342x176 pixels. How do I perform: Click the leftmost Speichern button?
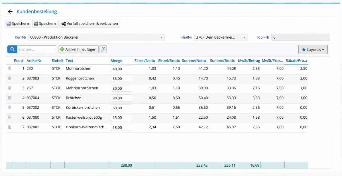pyautogui.click(x=18, y=24)
